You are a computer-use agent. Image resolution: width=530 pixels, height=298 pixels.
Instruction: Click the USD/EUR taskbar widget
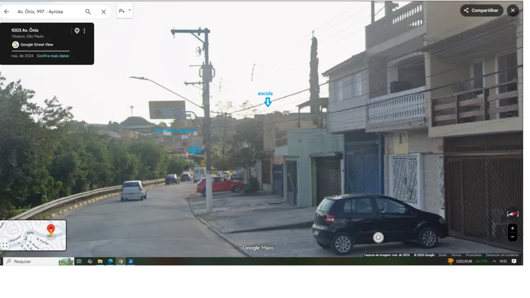[467, 261]
